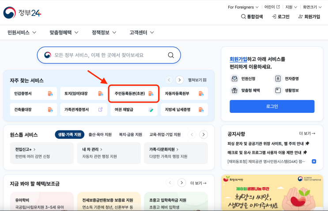Show the previous 원스톱 서비스 tabs
The height and width of the screenshot is (211, 328).
pyautogui.click(x=192, y=134)
